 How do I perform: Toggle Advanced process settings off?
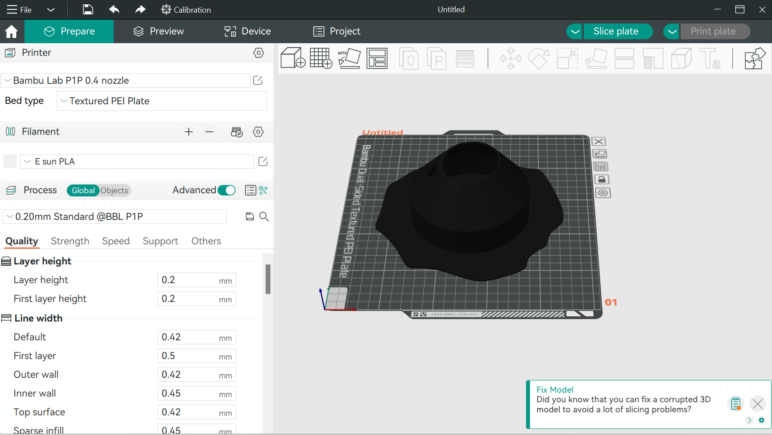pos(227,190)
